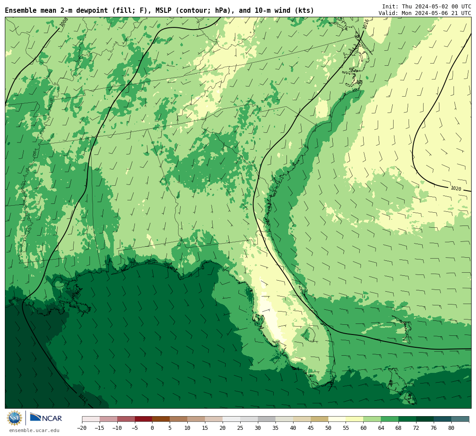Image resolution: width=476 pixels, height=436 pixels.
Task: Click the 1020 contour label
Action: [x=456, y=188]
